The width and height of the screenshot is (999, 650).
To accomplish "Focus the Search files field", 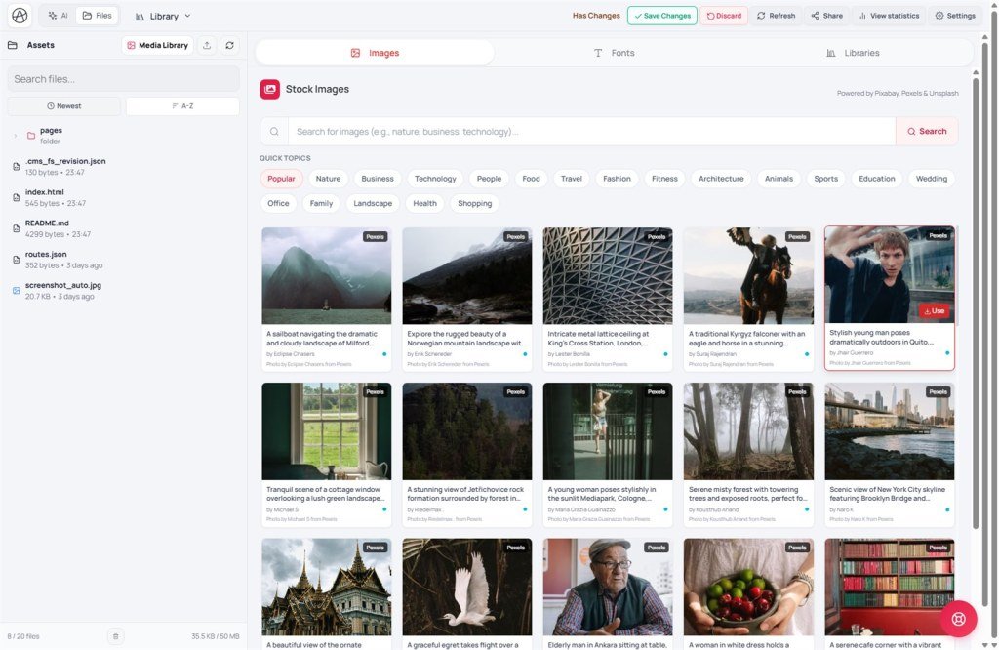I will point(124,79).
